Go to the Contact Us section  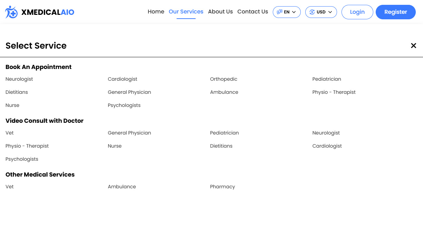point(252,11)
